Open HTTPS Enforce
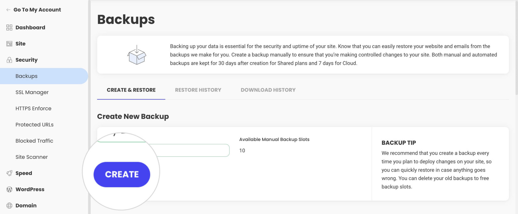This screenshot has height=214, width=518. click(x=33, y=109)
